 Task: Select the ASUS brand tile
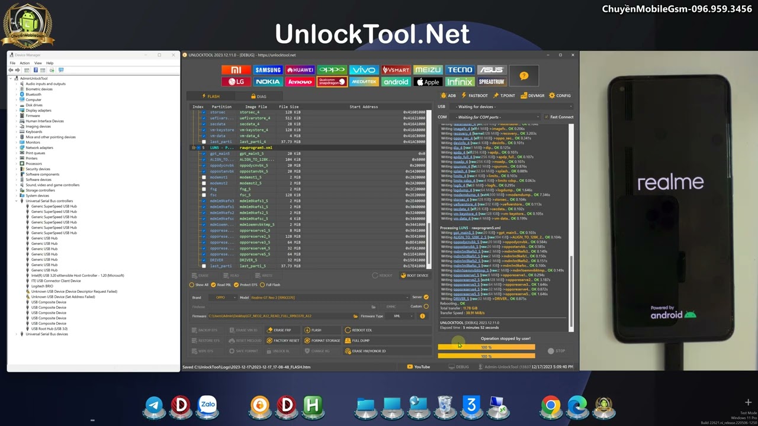[492, 70]
